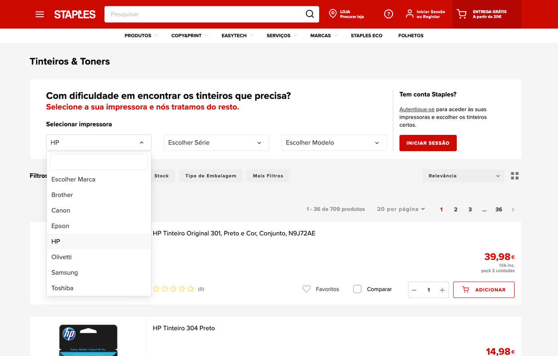
Task: Select Epson in brand list
Action: coord(99,226)
